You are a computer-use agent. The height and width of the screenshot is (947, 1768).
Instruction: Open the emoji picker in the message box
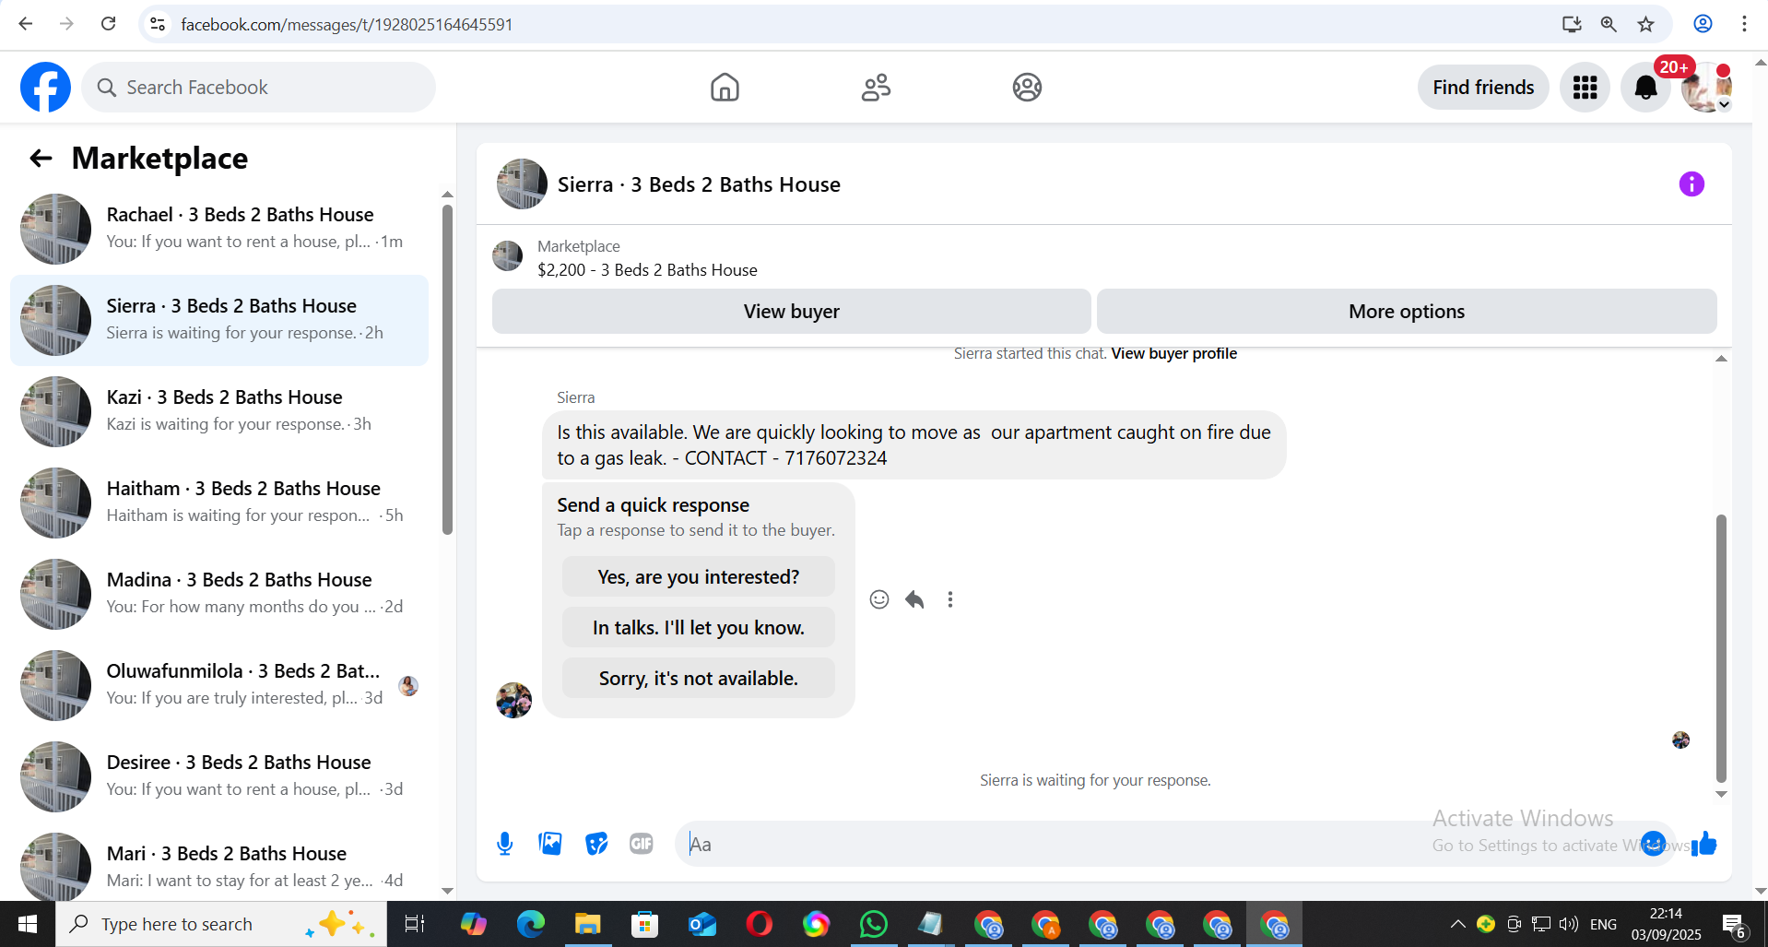point(1654,844)
